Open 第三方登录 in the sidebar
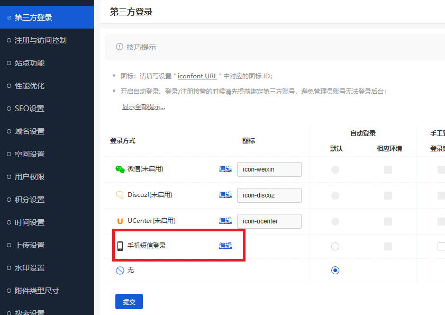Viewport: 445px width, 315px height. 33,17
